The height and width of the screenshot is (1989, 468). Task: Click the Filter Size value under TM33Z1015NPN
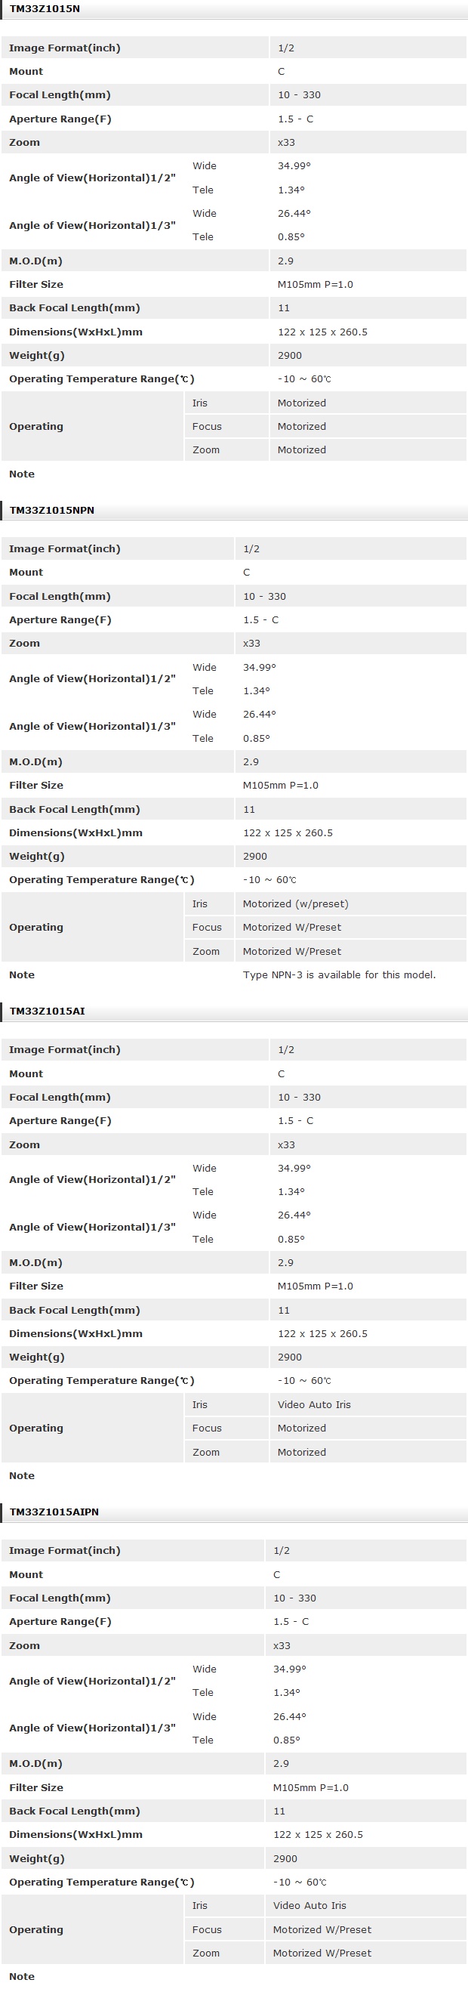pos(280,786)
